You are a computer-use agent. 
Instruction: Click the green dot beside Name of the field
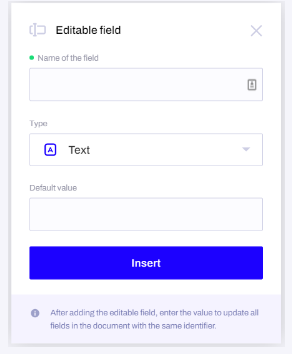pos(32,58)
